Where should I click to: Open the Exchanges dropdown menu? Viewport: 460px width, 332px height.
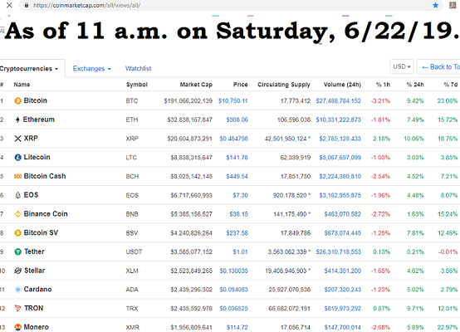click(x=91, y=69)
